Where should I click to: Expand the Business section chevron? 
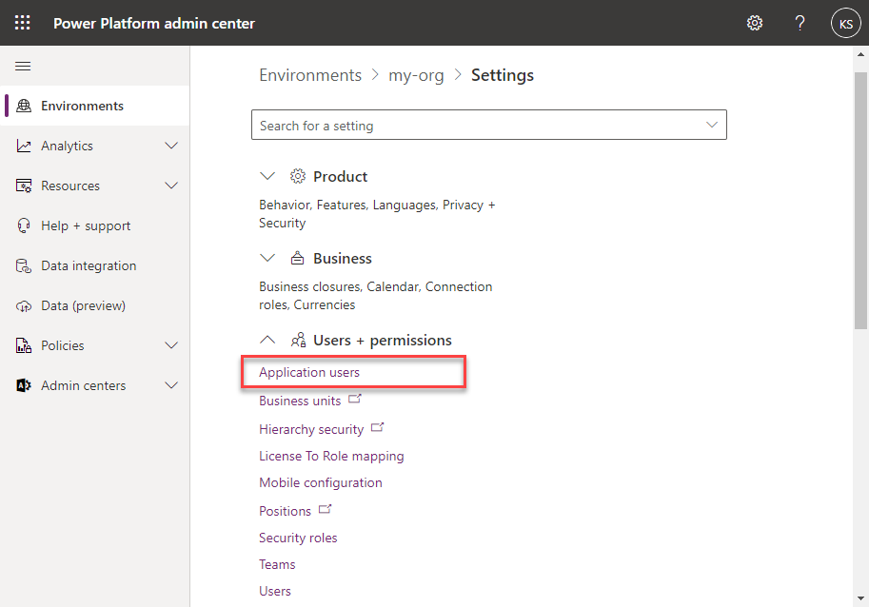pos(267,258)
